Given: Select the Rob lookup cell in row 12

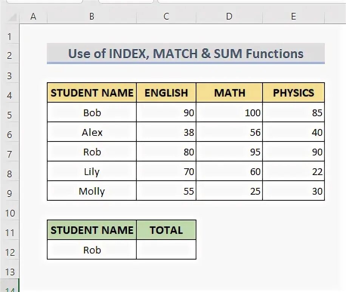Looking at the screenshot, I should coord(92,250).
